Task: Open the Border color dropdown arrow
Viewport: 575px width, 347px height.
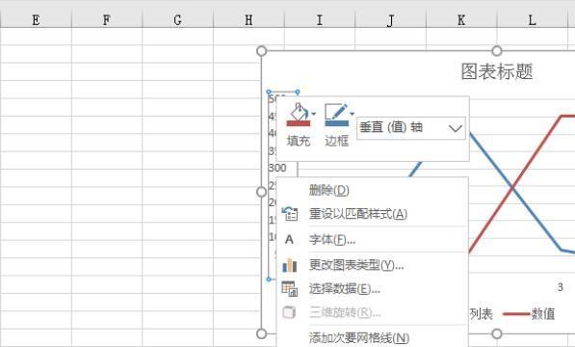Action: [353, 114]
